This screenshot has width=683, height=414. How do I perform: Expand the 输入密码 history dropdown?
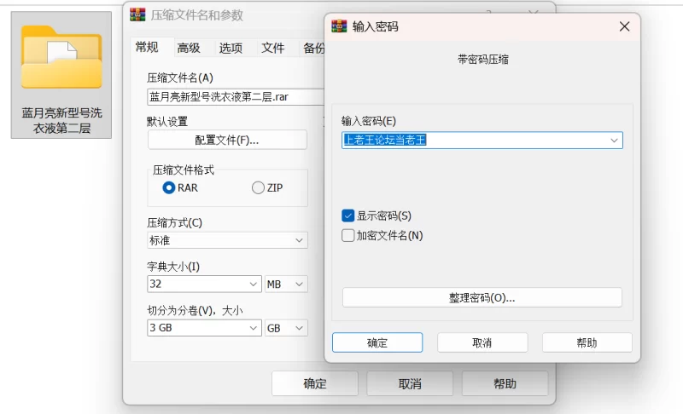tap(614, 141)
